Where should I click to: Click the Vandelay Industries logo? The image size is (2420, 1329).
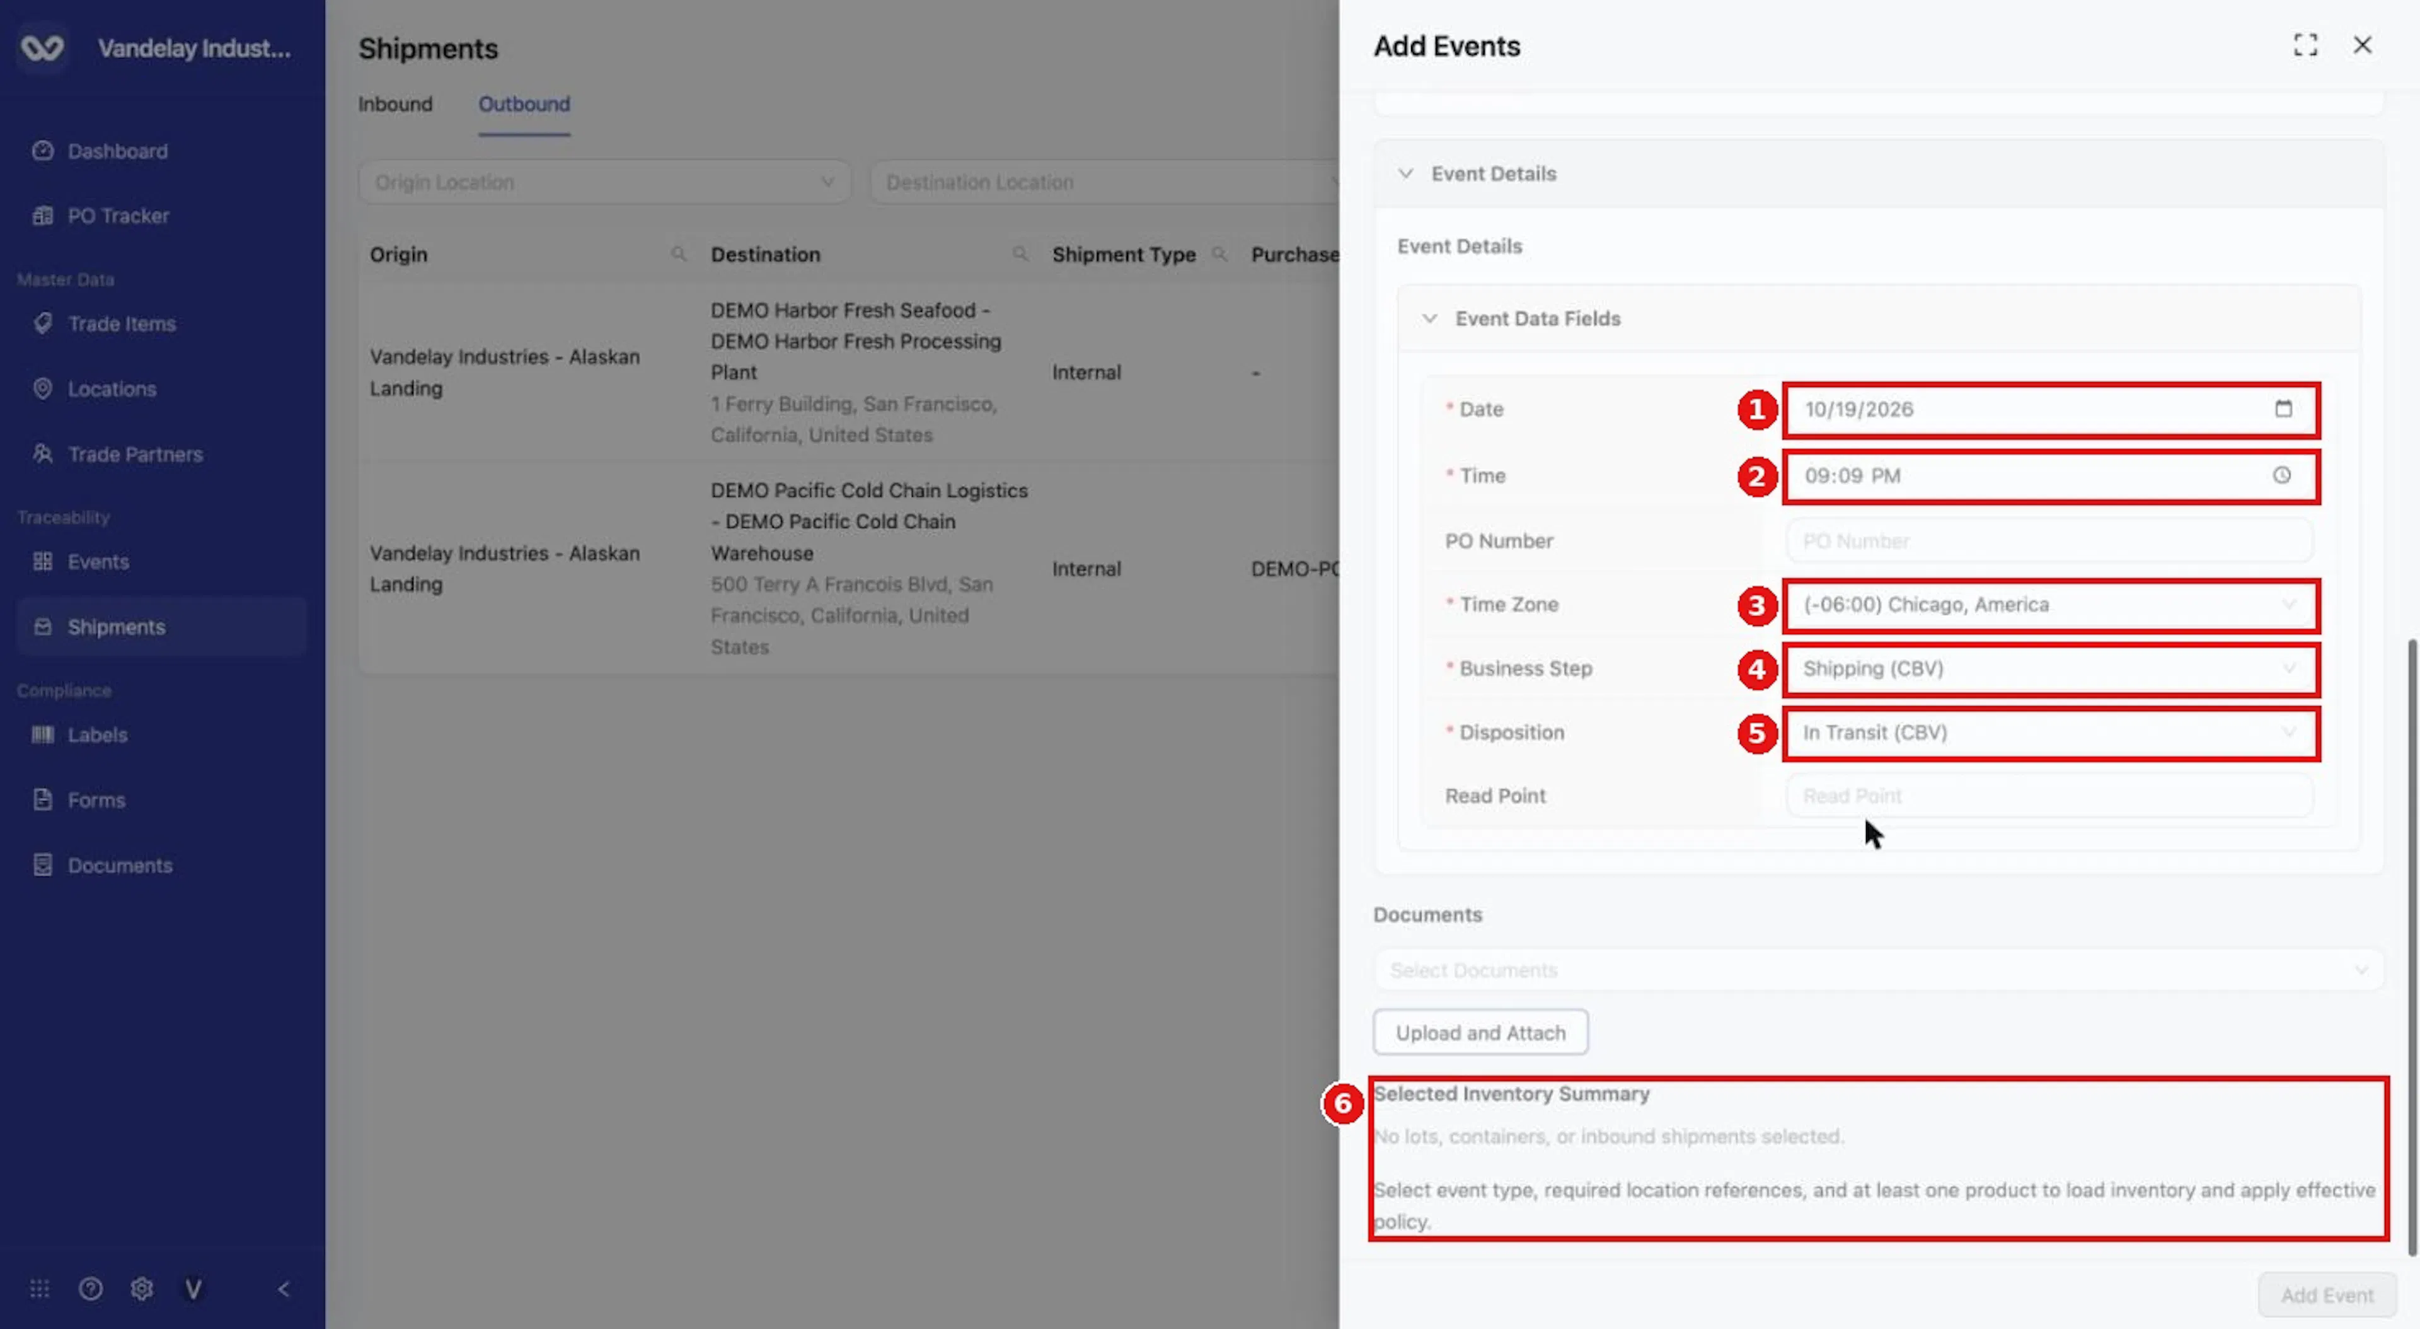[x=42, y=47]
